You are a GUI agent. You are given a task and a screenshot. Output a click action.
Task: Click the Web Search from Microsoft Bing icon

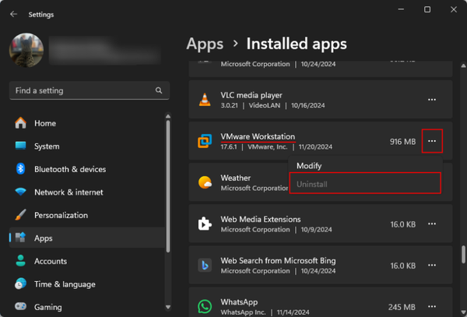[205, 266]
